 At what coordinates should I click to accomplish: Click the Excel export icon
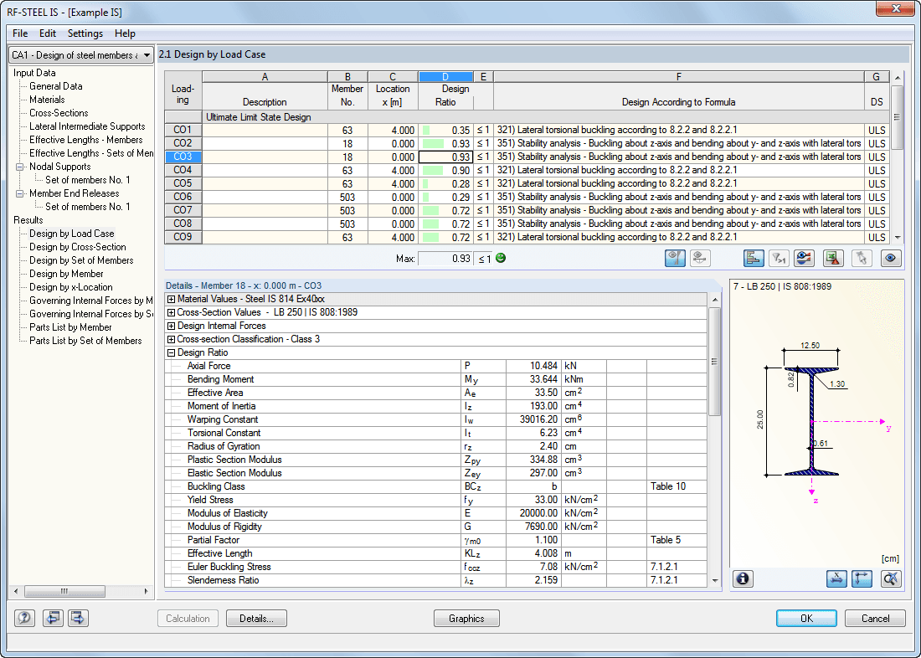coord(833,258)
